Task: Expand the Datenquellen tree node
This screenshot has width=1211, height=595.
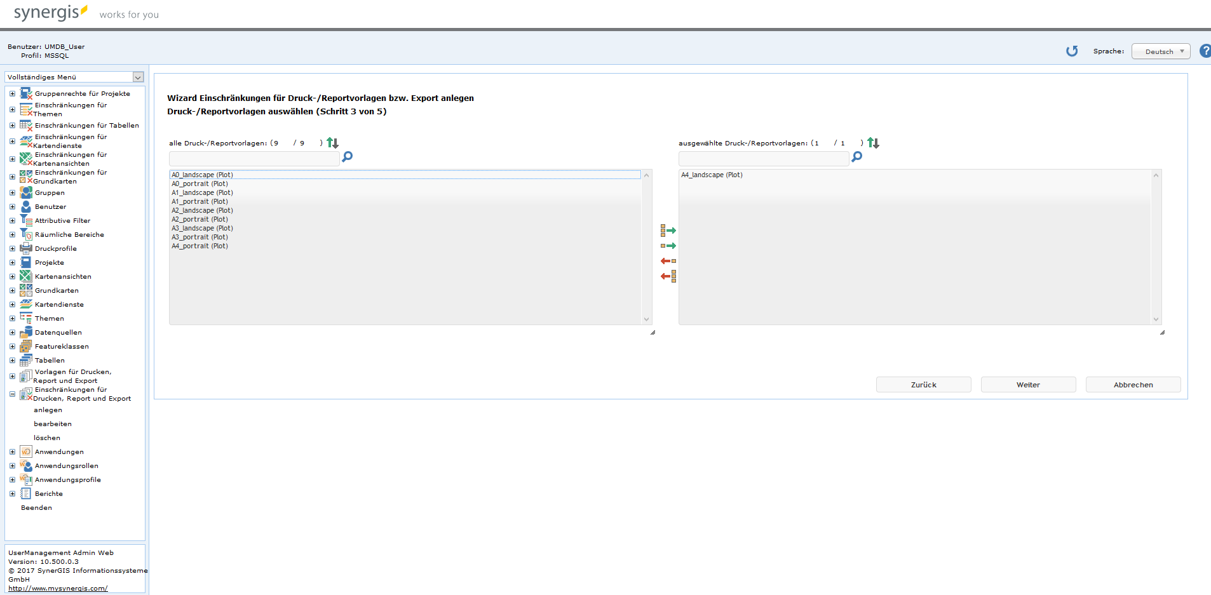Action: 12,332
